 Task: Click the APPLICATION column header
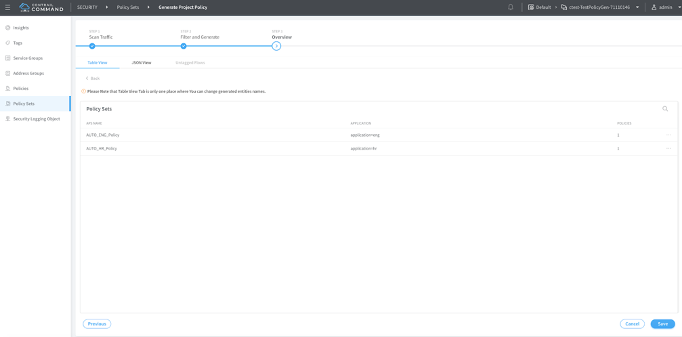[360, 123]
